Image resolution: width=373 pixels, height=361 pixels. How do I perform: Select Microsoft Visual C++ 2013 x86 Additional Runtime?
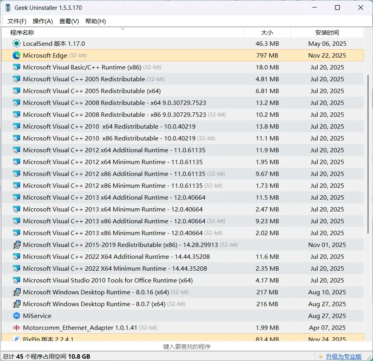[183, 221]
